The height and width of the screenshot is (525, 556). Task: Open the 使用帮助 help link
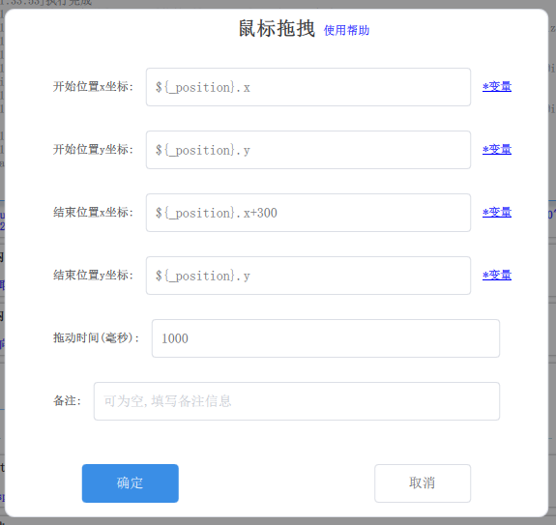point(346,30)
